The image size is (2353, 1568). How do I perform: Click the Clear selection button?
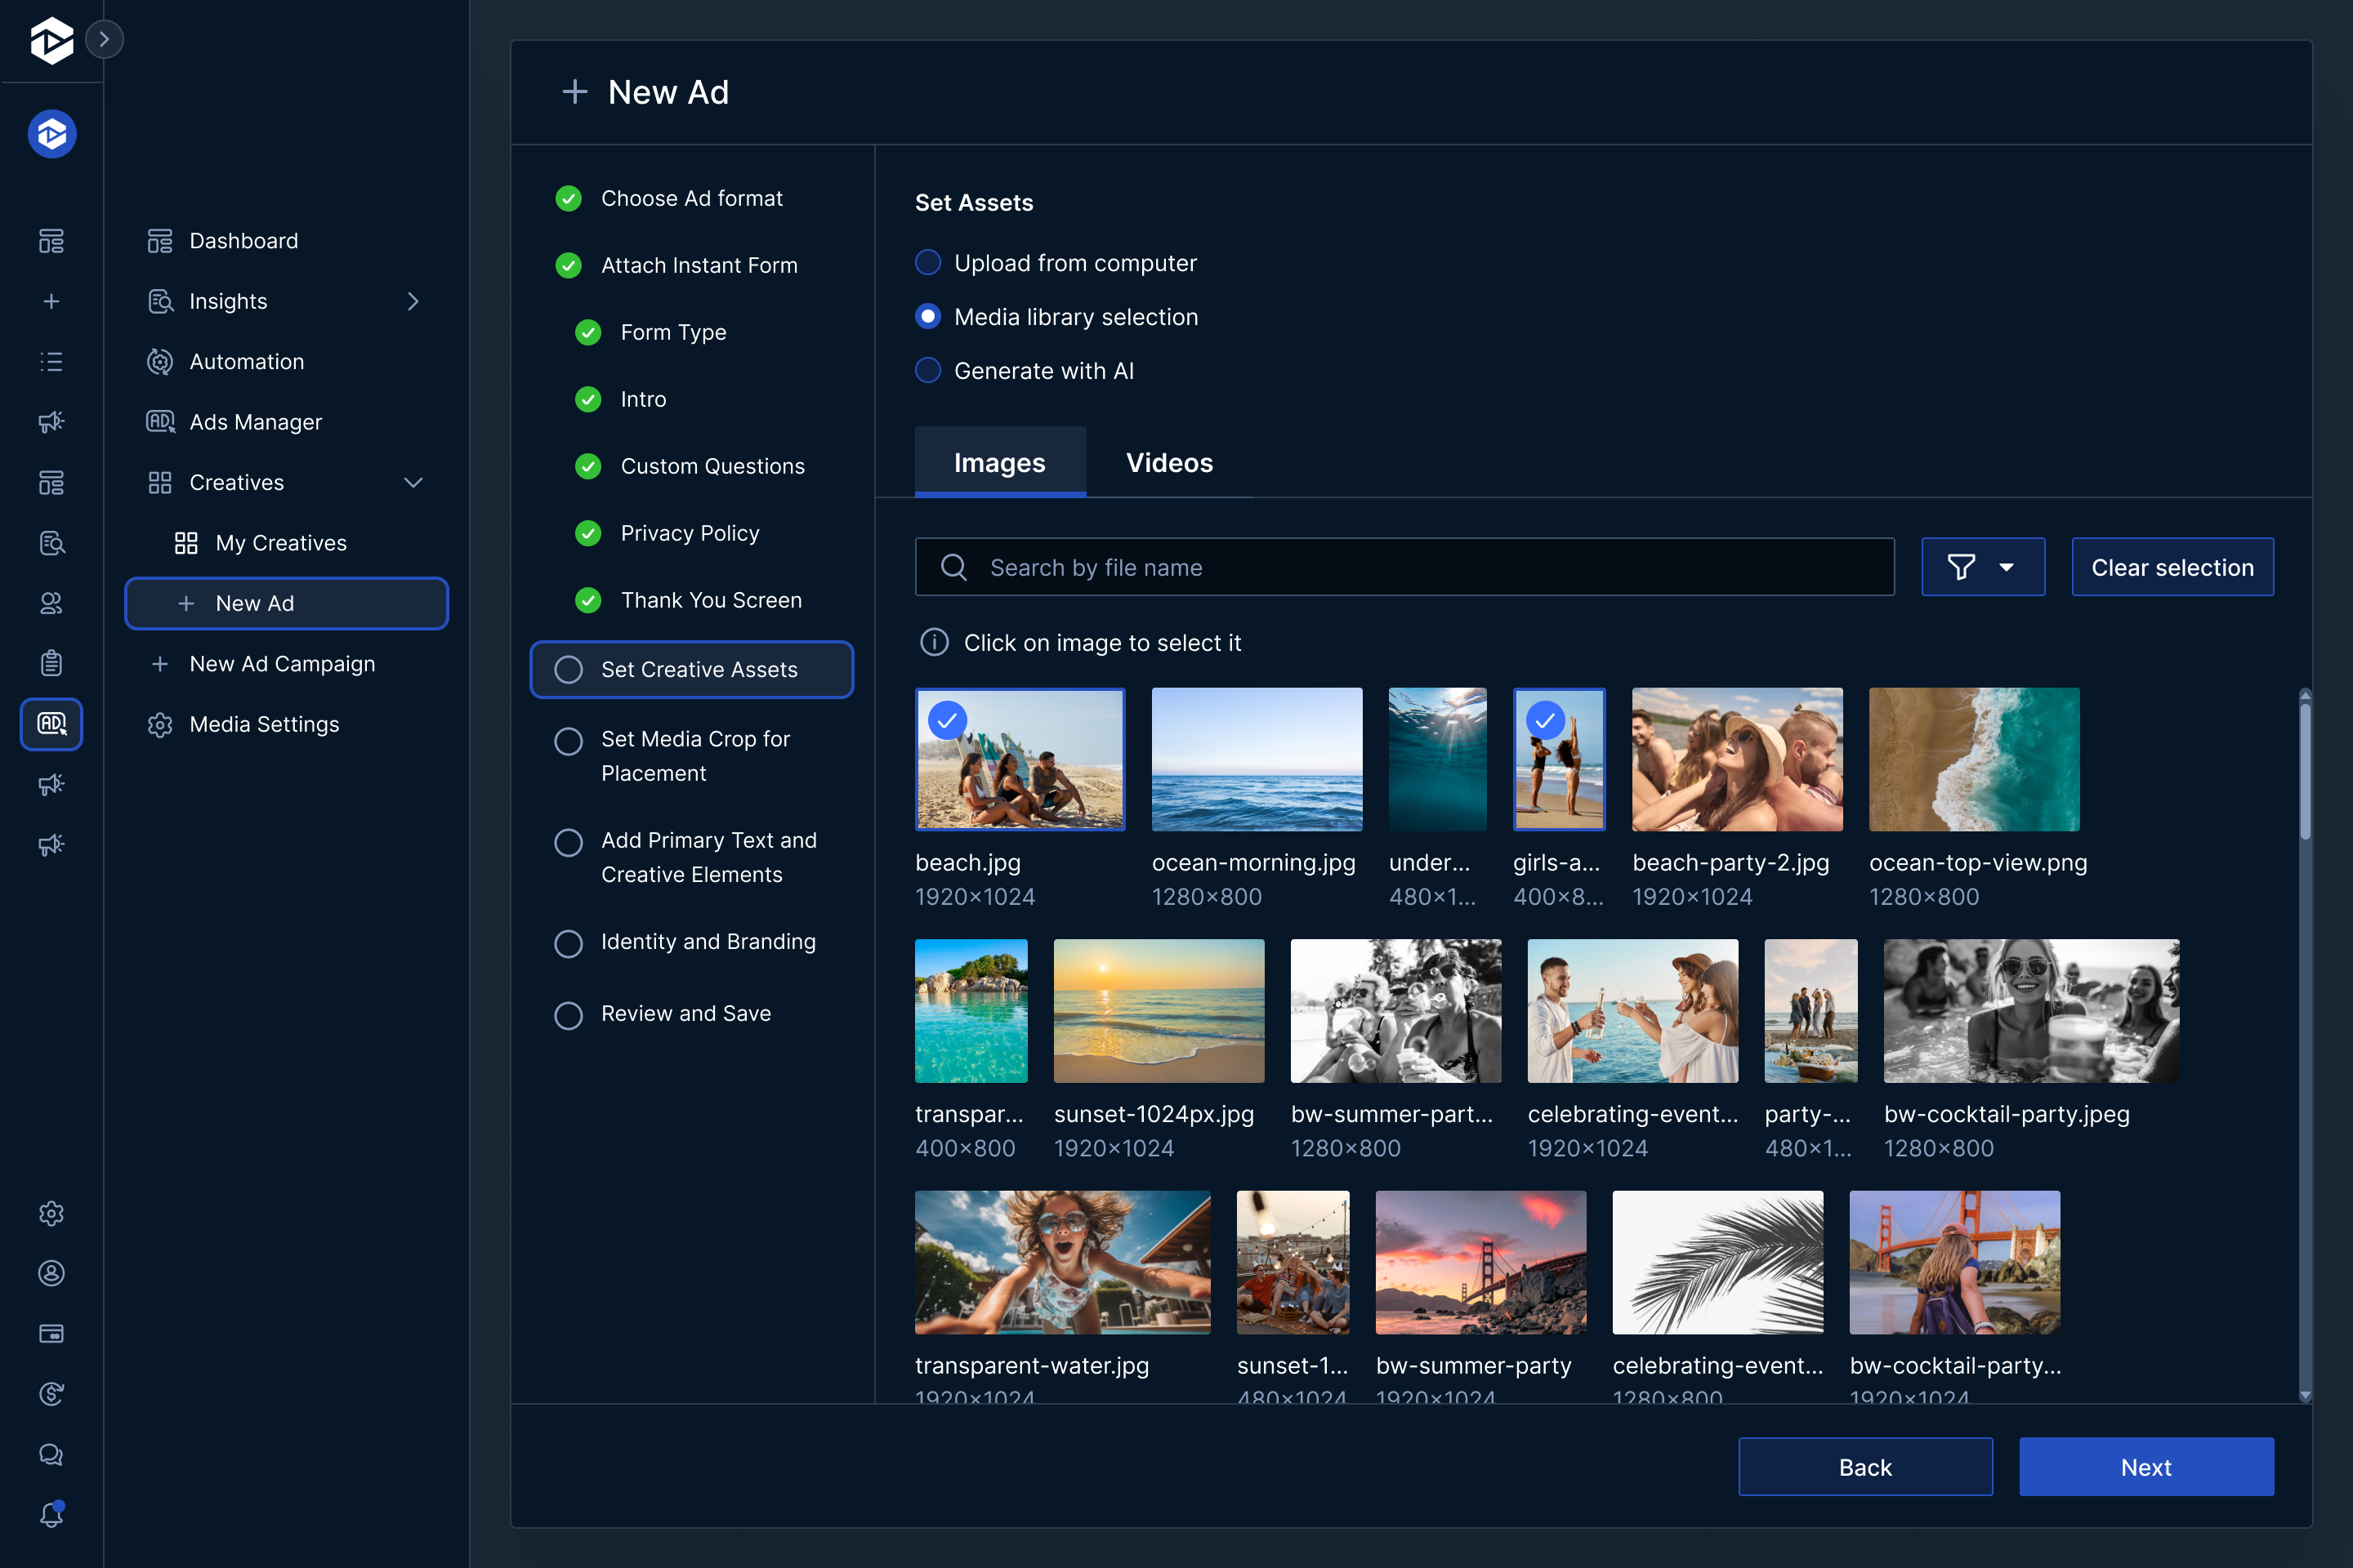[2171, 567]
